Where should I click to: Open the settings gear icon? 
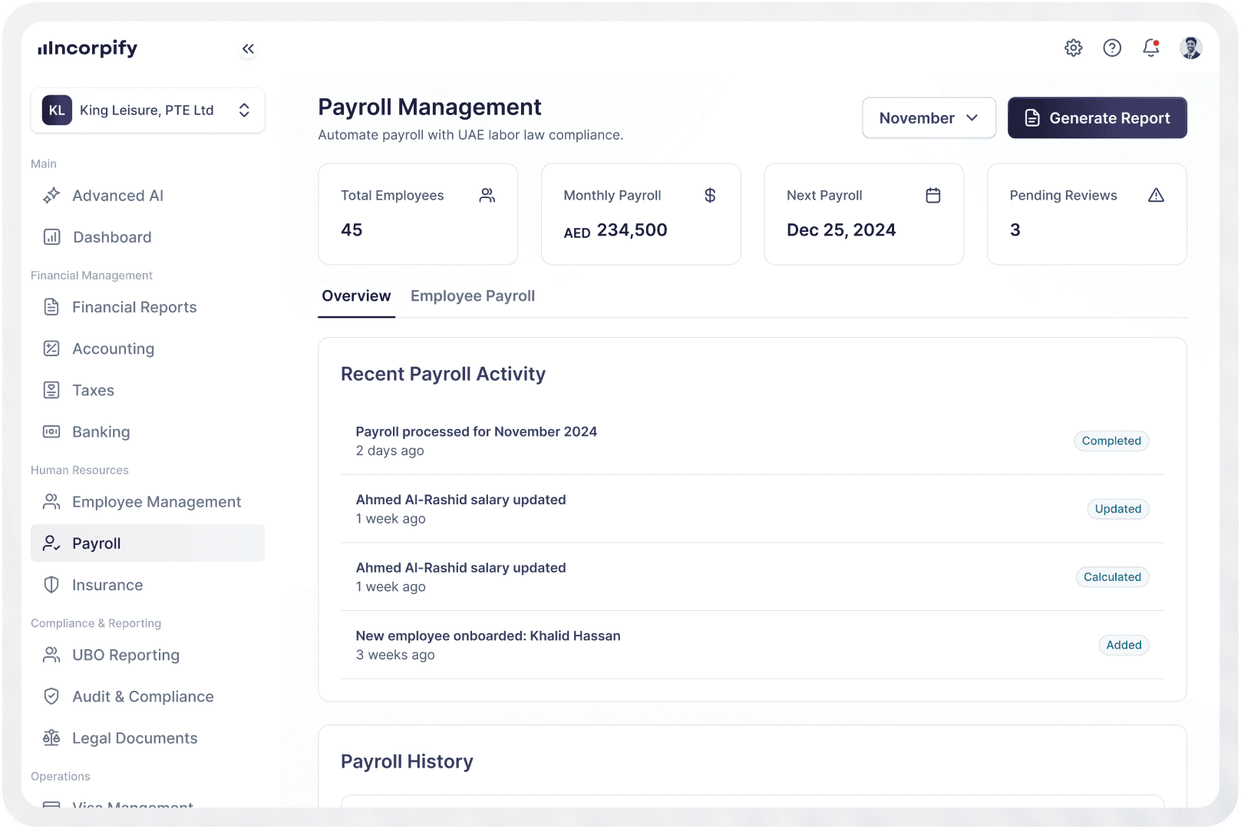(1073, 48)
